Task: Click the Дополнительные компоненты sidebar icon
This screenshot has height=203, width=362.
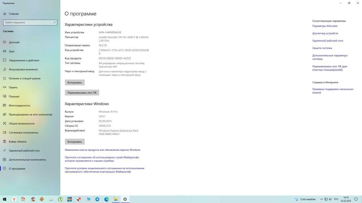Action: pos(5,160)
